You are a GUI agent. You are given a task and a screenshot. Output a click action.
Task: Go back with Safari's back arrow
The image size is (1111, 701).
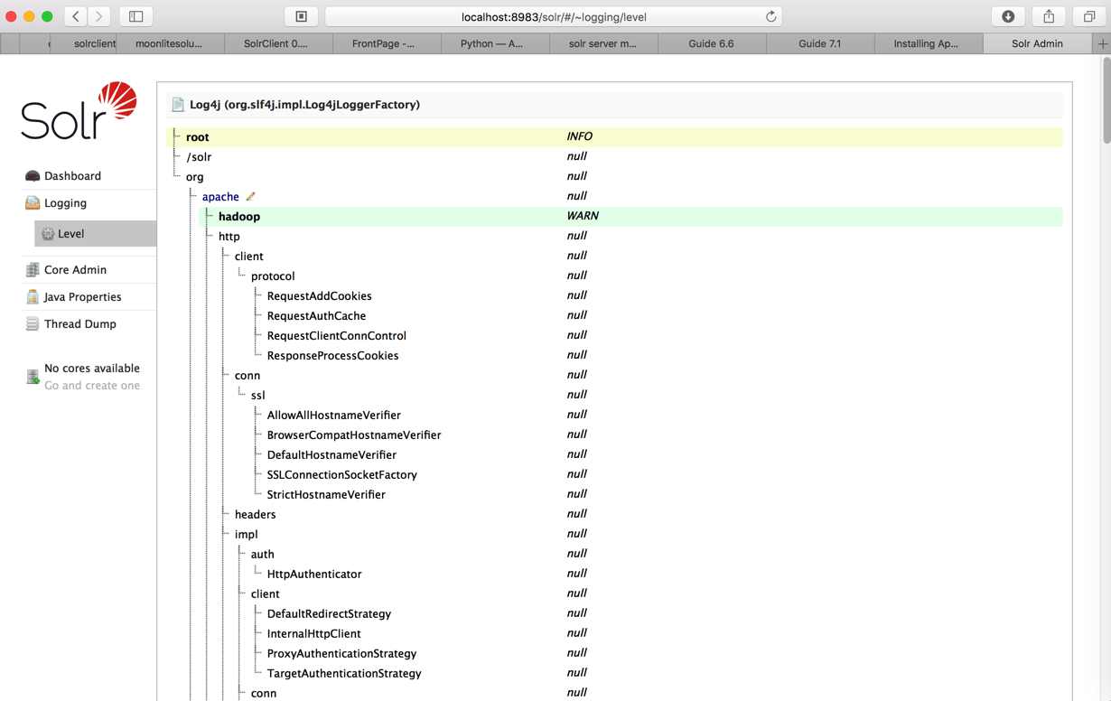(76, 16)
